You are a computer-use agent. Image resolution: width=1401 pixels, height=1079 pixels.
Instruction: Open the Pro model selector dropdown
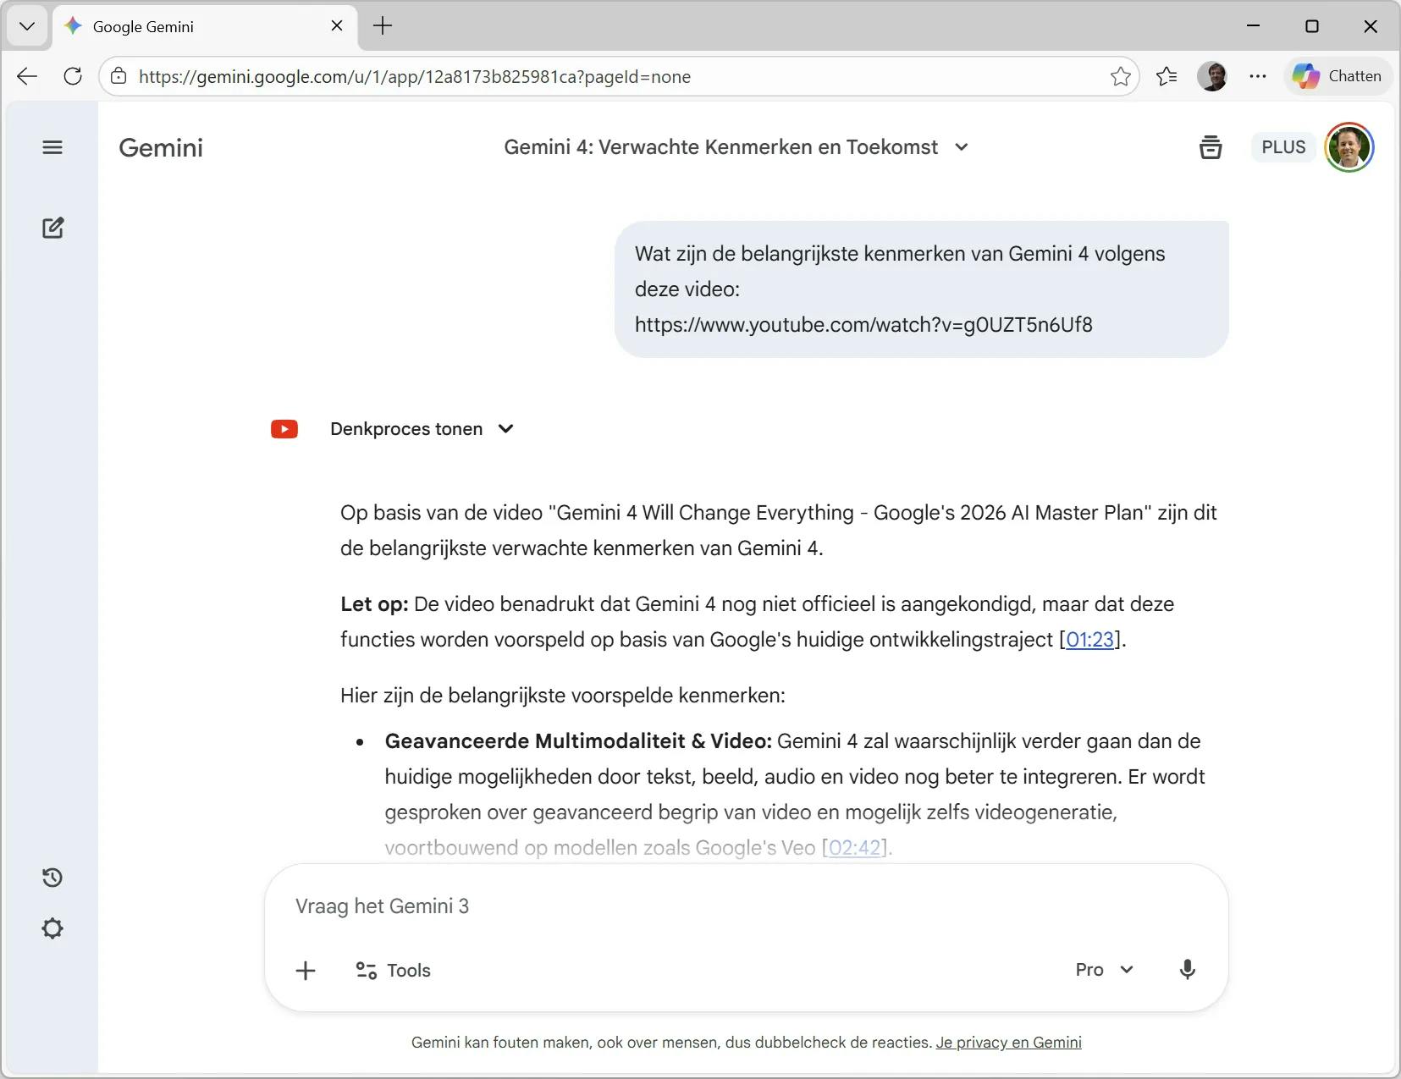[x=1104, y=970]
